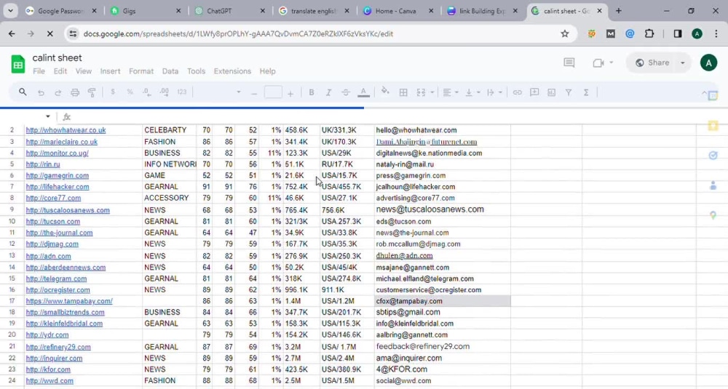Open text rotation dropdown
728x389 pixels.
tap(494, 93)
